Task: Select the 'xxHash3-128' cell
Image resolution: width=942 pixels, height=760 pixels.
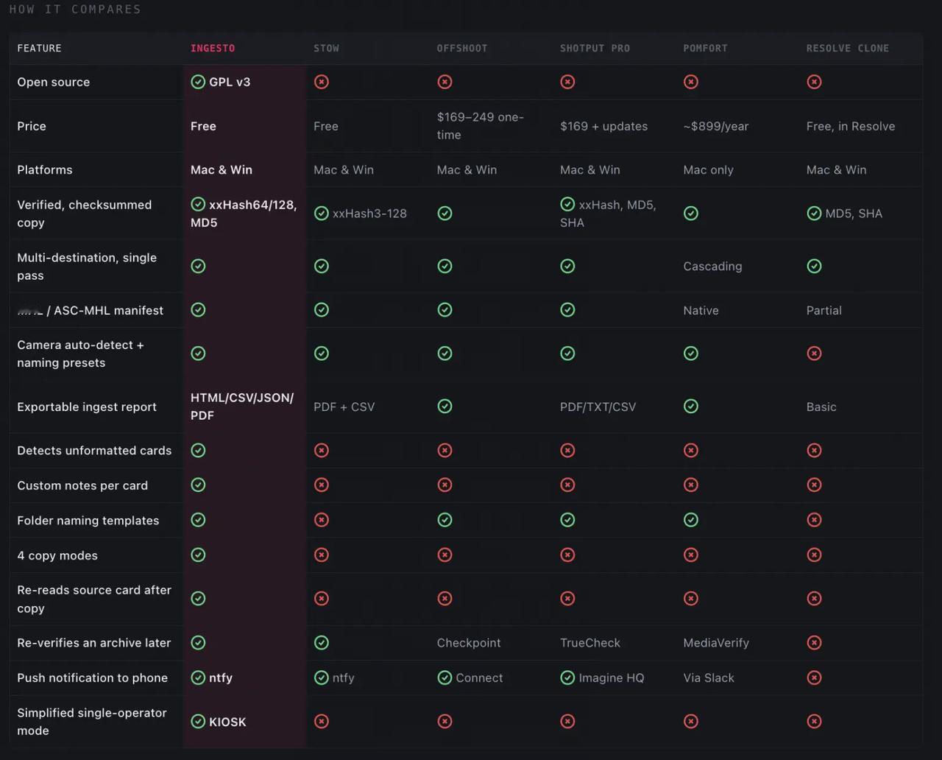Action: [x=361, y=214]
